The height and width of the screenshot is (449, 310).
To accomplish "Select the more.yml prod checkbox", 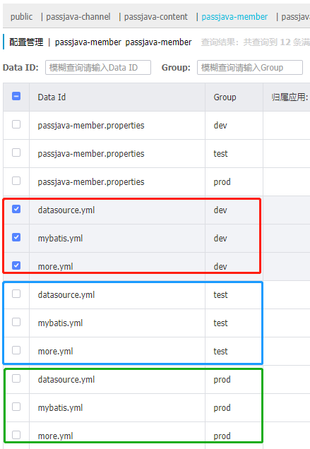I will tap(16, 435).
